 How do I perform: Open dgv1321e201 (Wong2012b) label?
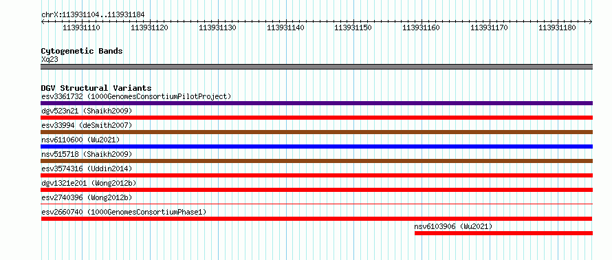pyautogui.click(x=89, y=183)
